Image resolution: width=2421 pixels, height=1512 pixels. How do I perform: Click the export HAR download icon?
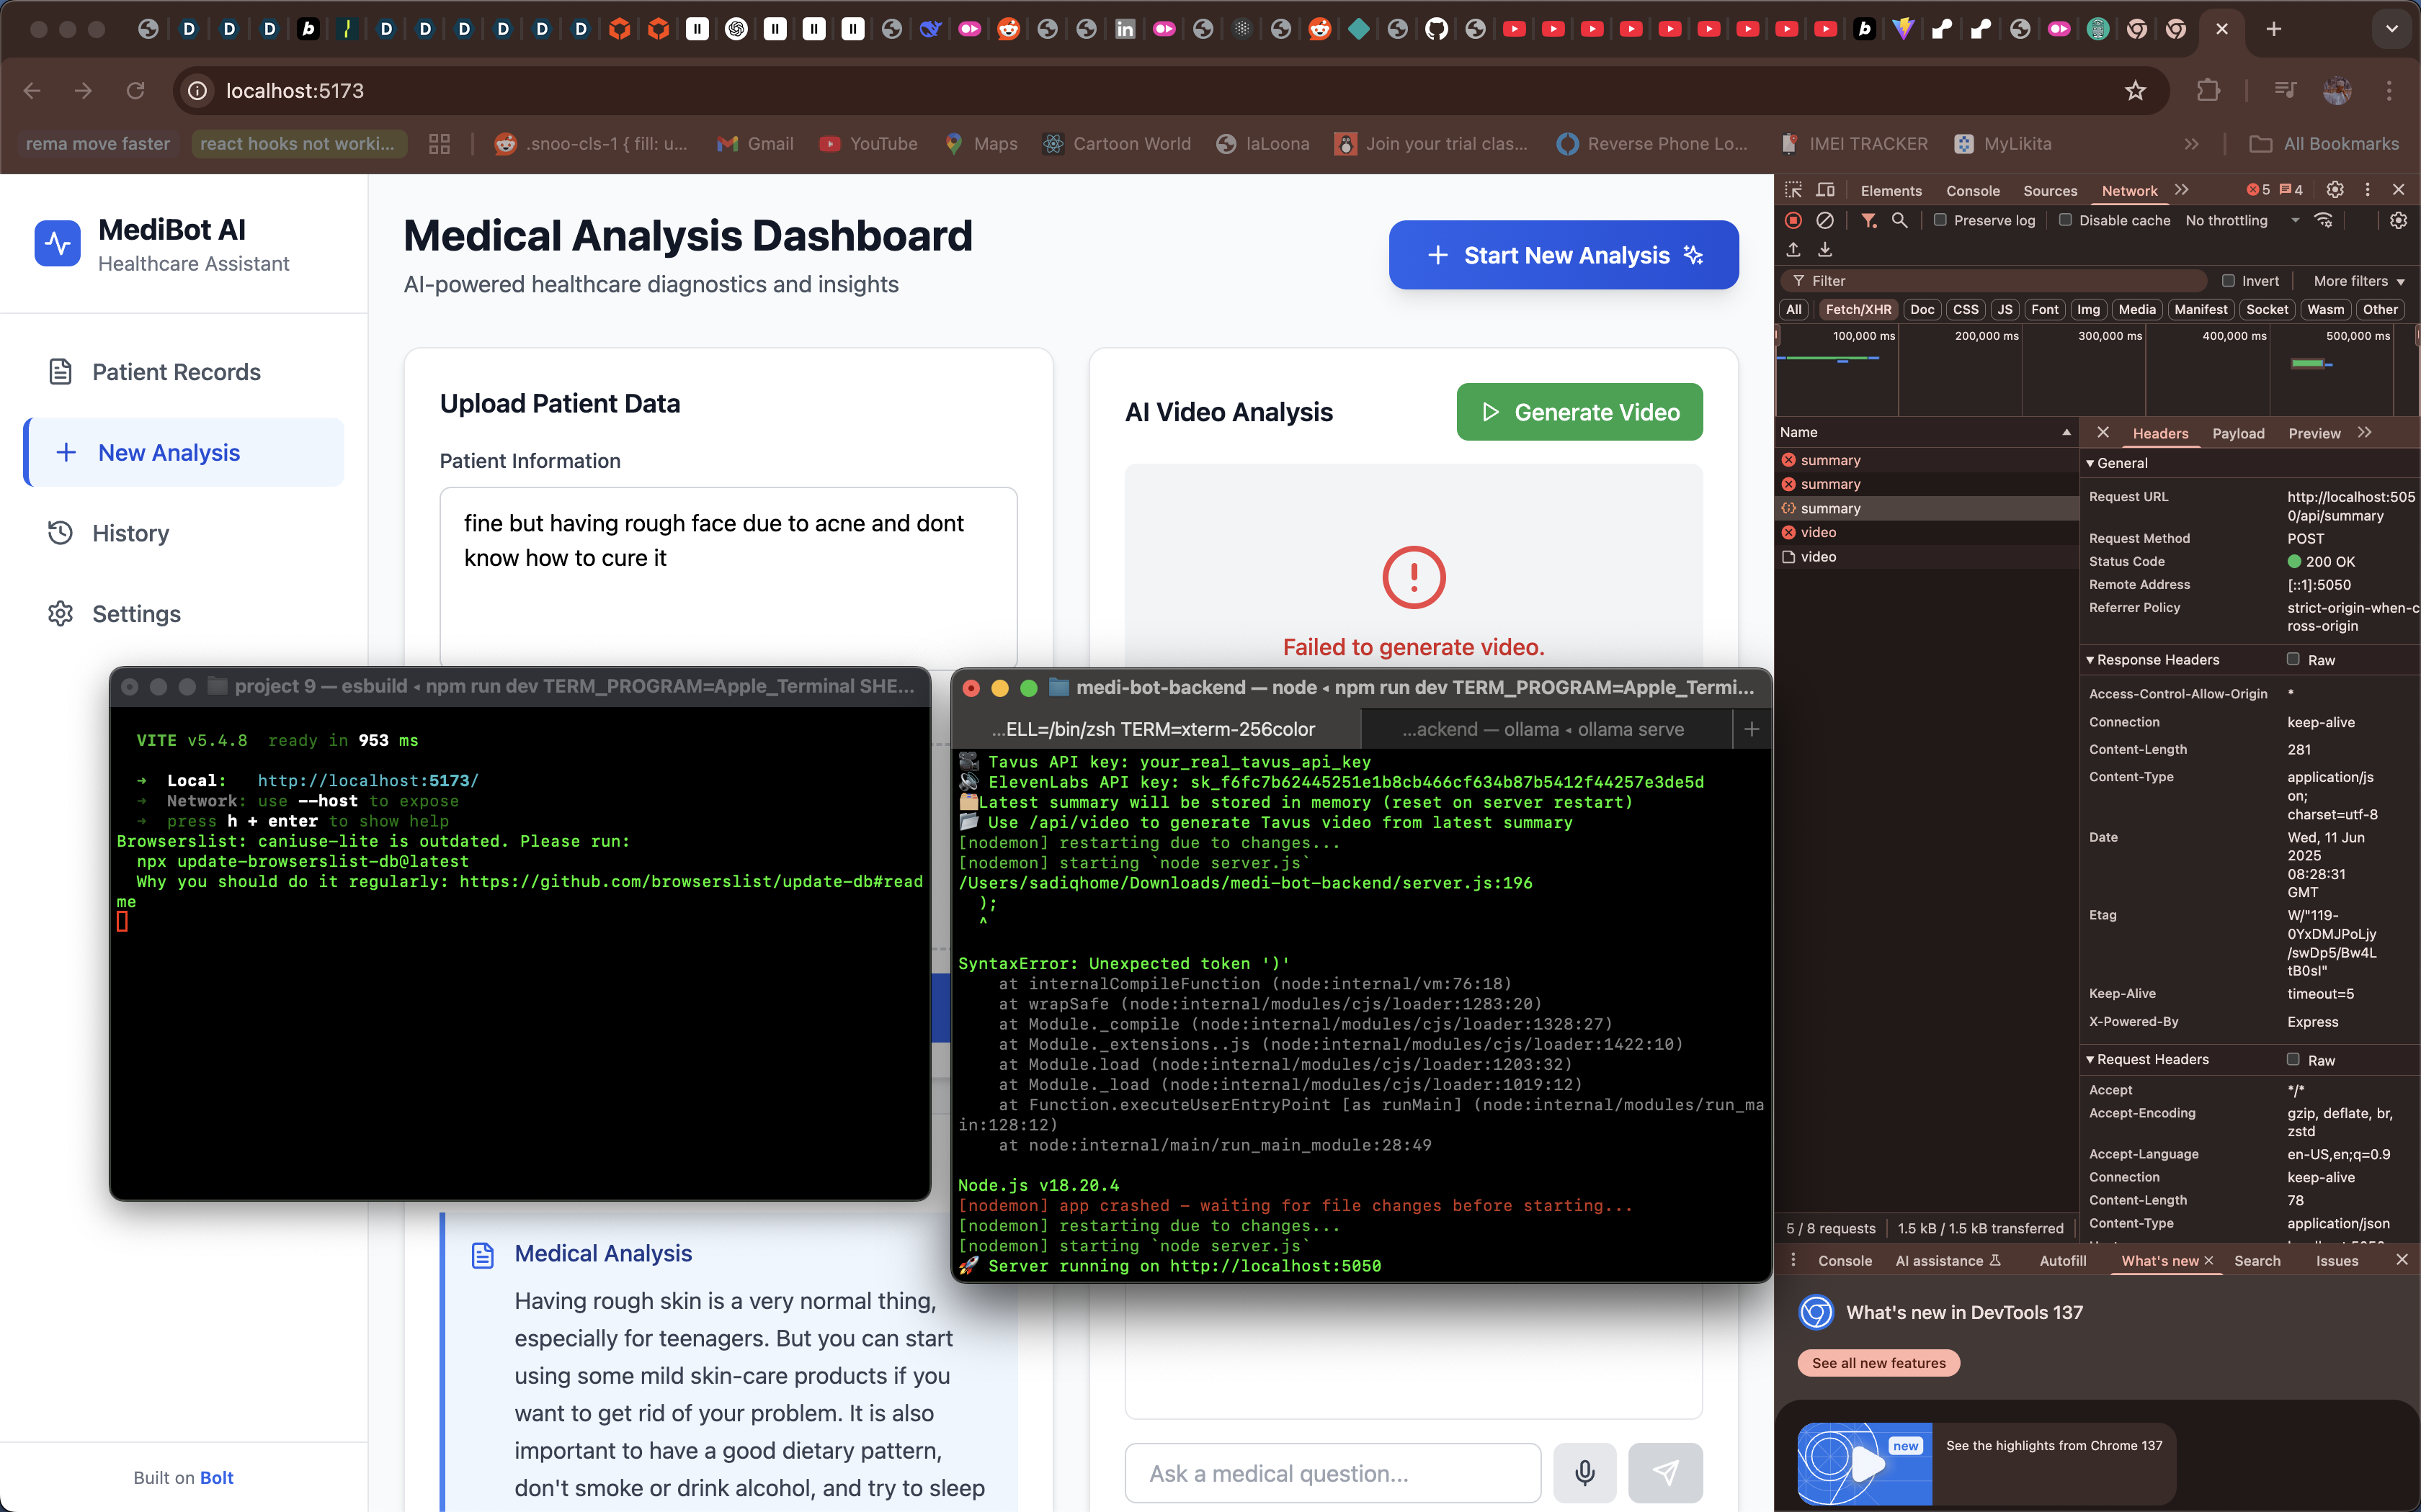click(1824, 249)
